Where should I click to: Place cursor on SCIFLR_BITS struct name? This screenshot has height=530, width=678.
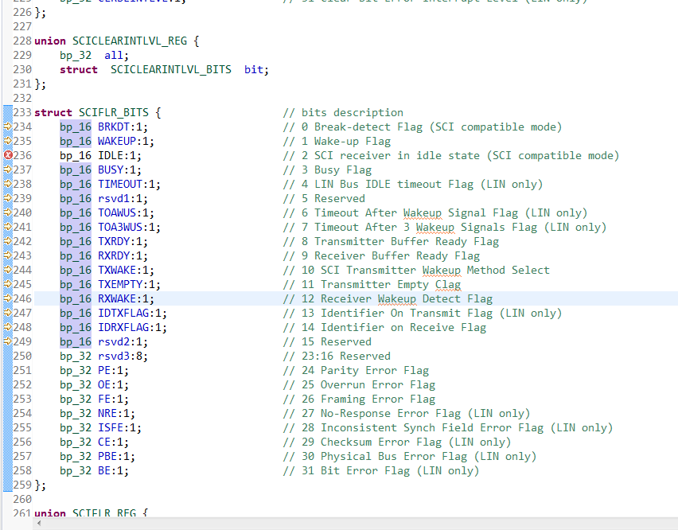pyautogui.click(x=114, y=113)
